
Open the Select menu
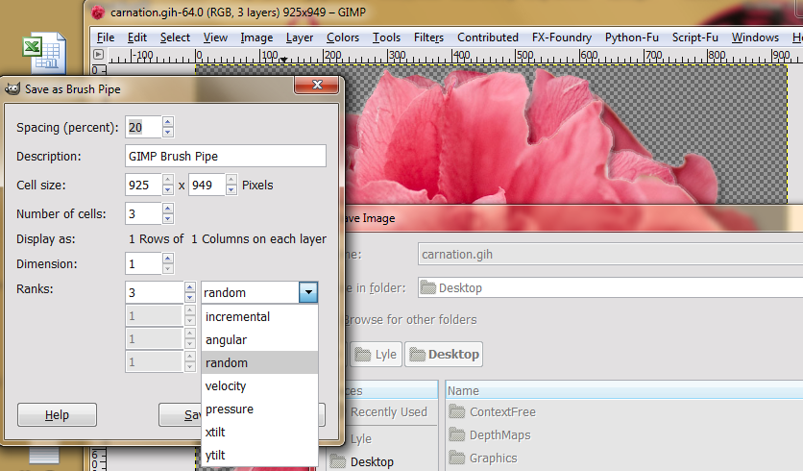(175, 37)
